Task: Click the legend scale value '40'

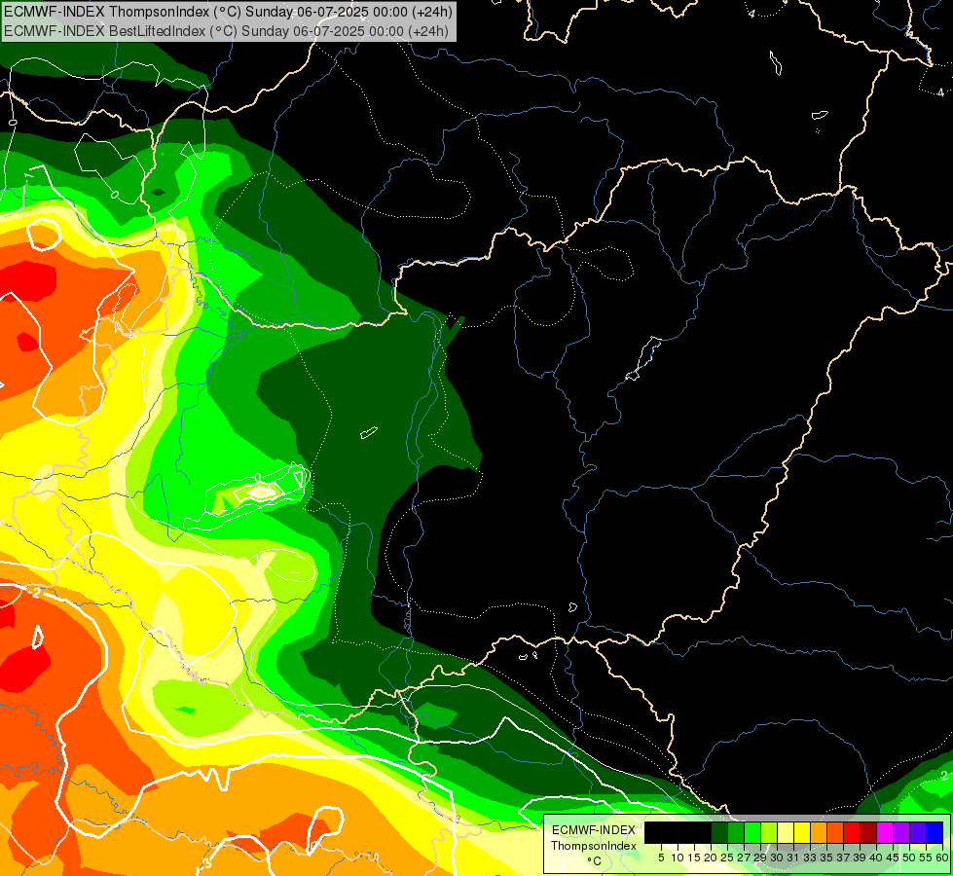Action: click(876, 858)
